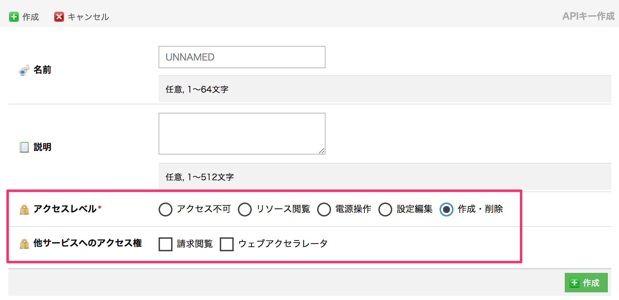Click the UNNAMED name input field

[x=242, y=57]
